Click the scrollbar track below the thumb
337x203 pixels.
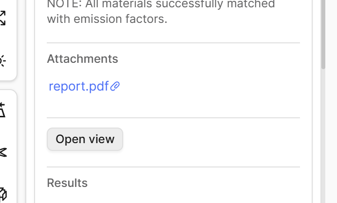(x=323, y=135)
